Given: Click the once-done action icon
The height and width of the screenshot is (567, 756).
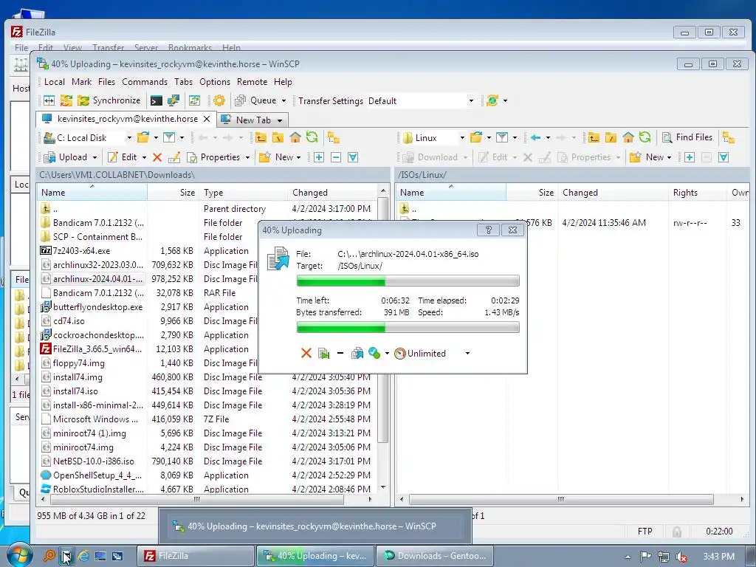Looking at the screenshot, I should click(x=374, y=354).
